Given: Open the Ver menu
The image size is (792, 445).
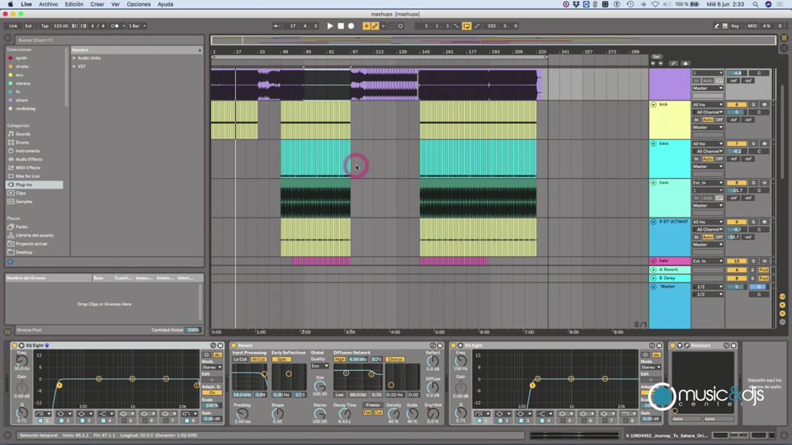Looking at the screenshot, I should [x=115, y=4].
